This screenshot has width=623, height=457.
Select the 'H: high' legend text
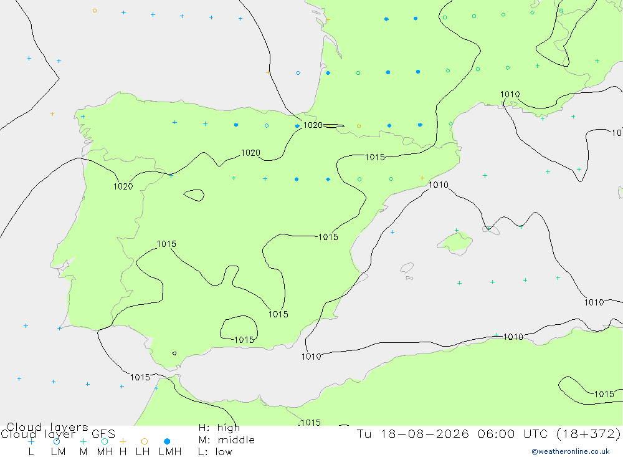tap(219, 428)
